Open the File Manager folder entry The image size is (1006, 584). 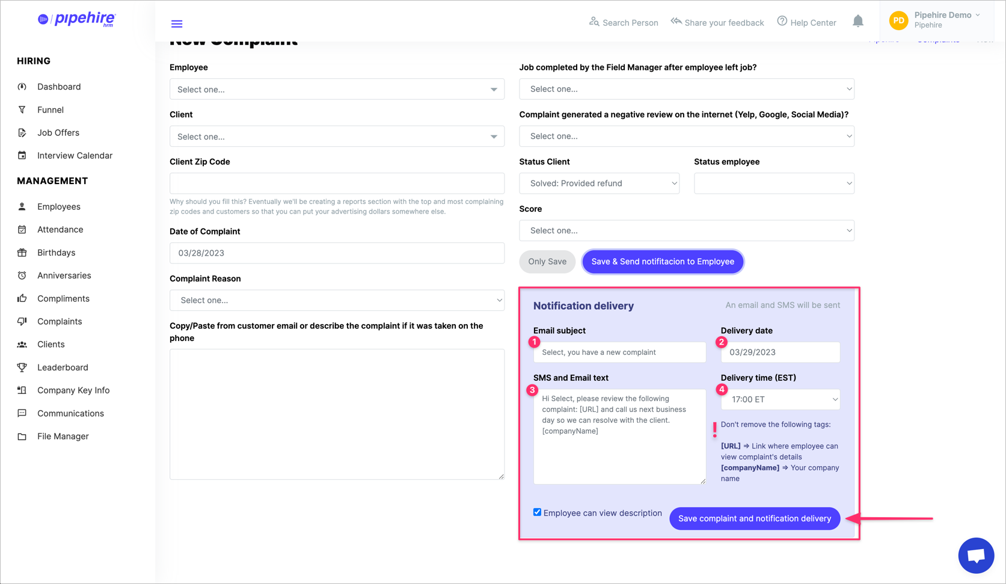[x=62, y=436]
